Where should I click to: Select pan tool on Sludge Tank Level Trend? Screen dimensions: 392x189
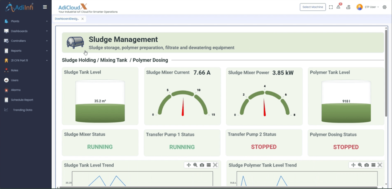click(x=188, y=165)
